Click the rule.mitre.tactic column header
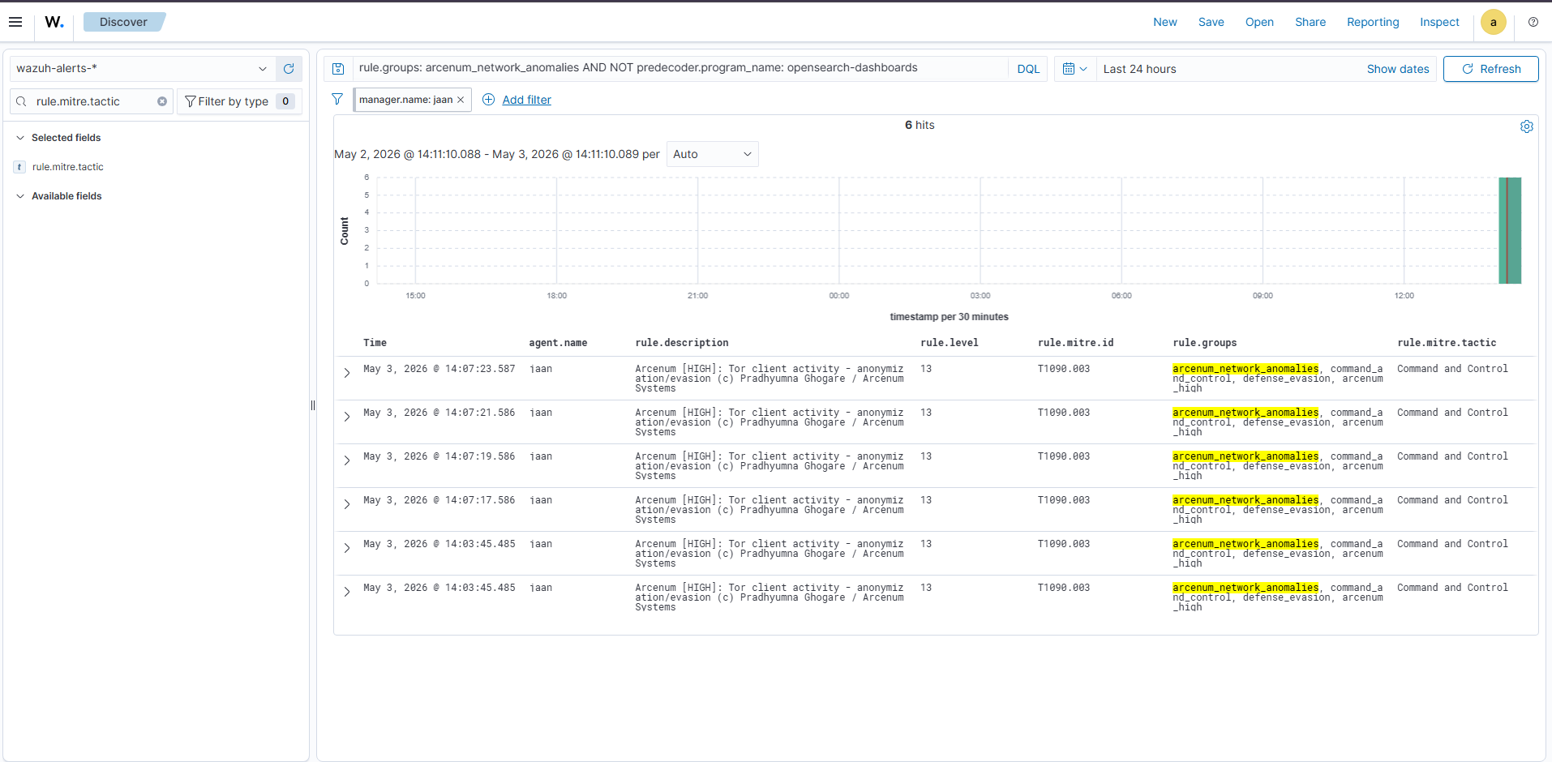 click(x=1447, y=343)
